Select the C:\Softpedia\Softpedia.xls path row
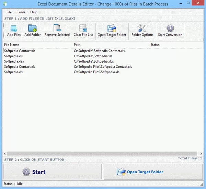Screen dimensions: 206x189 coord(93,56)
